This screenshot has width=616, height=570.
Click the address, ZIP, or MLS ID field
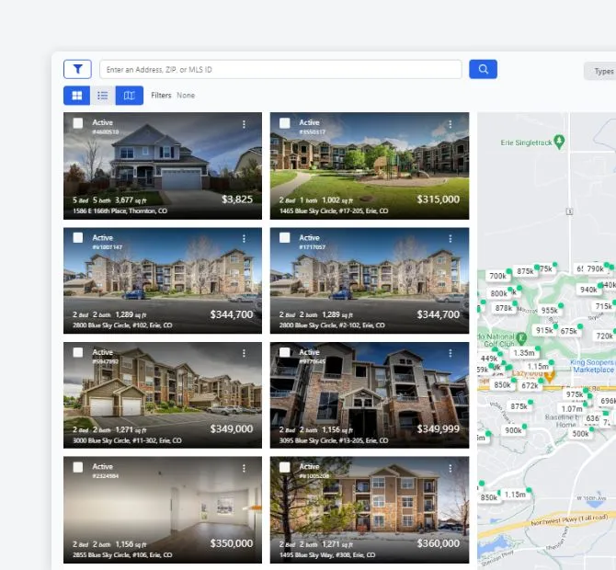click(280, 70)
